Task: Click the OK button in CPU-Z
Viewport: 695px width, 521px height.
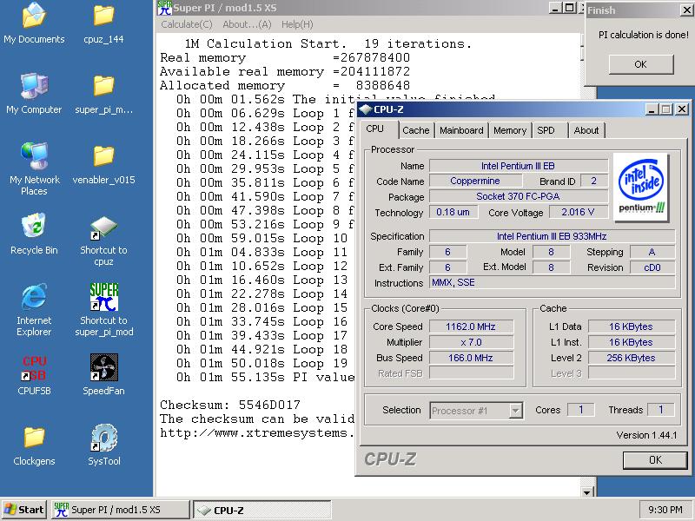Action: 655,460
